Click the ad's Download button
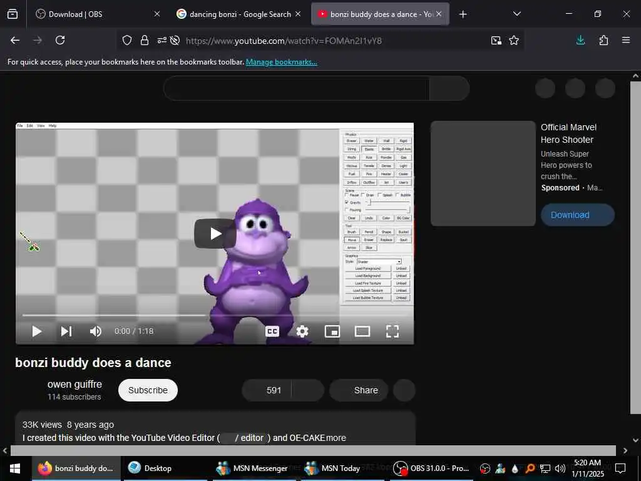 coord(578,215)
